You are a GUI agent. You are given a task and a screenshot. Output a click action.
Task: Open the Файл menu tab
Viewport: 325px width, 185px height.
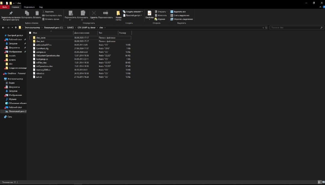(x=5, y=7)
